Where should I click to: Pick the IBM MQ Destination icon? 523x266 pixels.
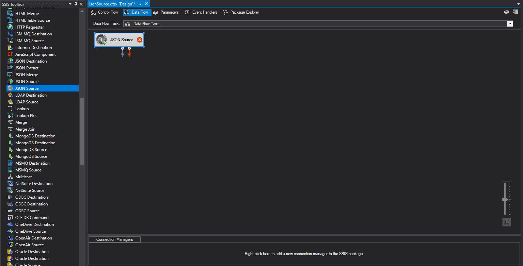(x=10, y=34)
